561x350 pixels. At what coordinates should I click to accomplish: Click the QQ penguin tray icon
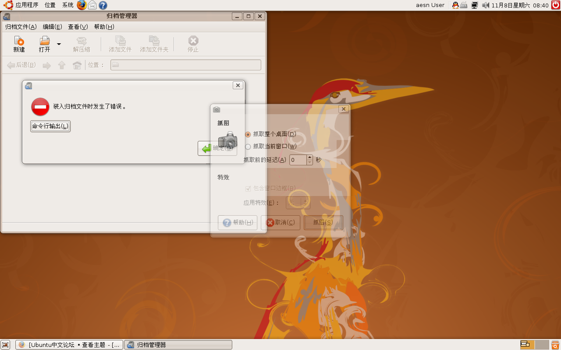tap(455, 5)
